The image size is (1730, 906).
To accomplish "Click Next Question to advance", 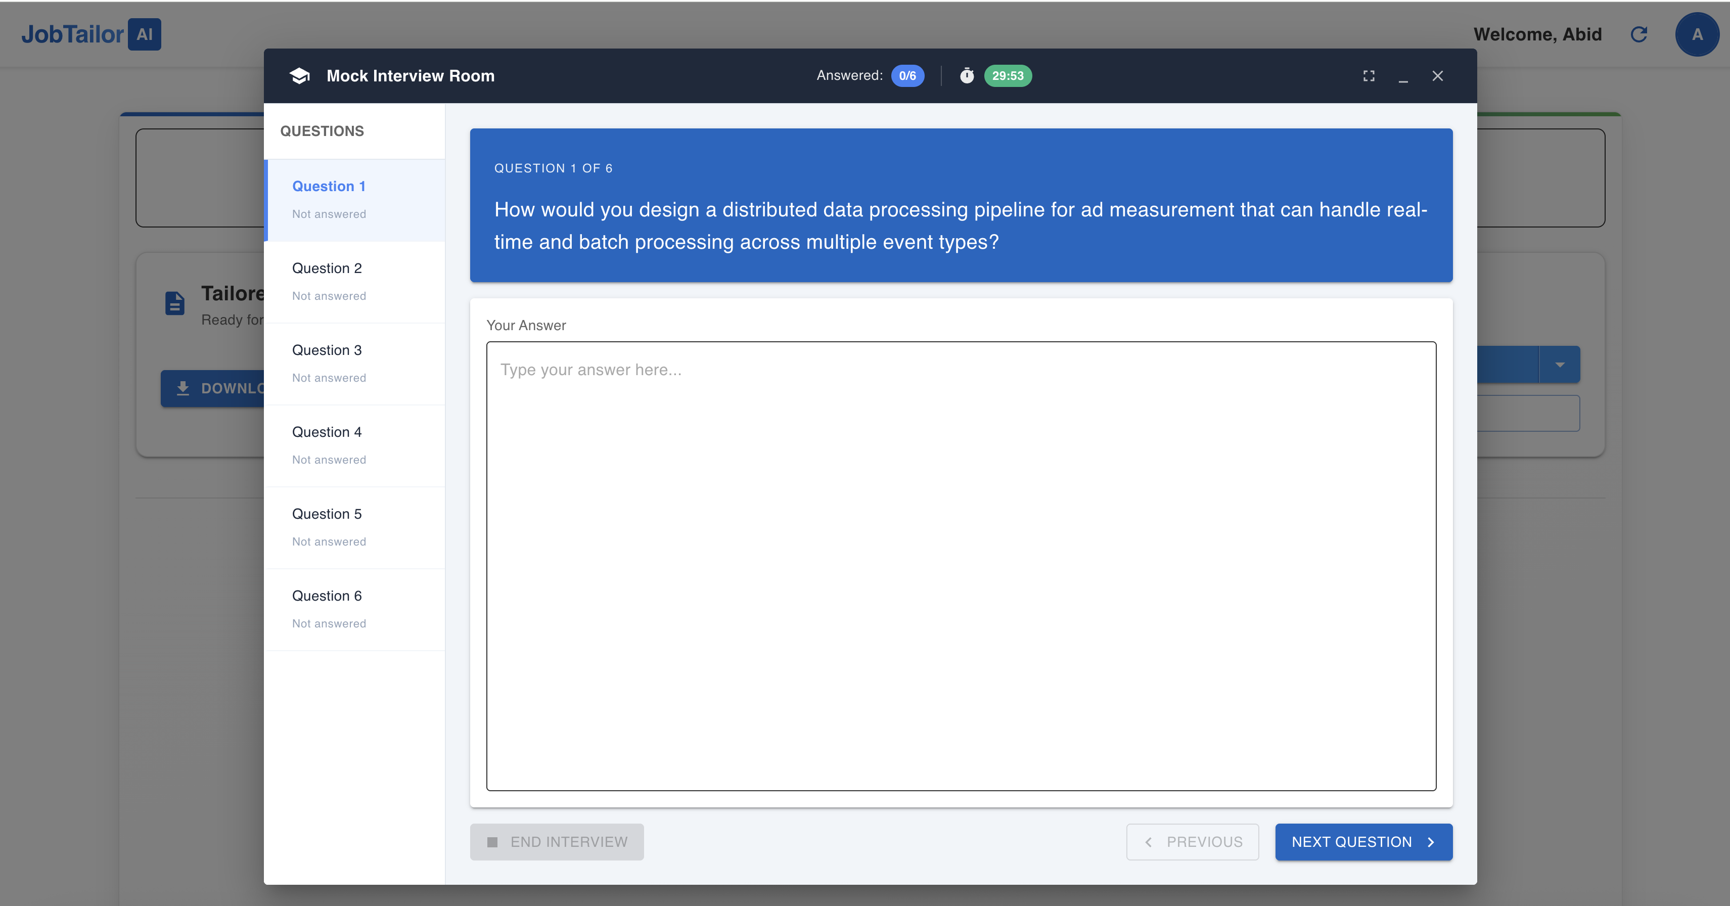I will pos(1351,841).
